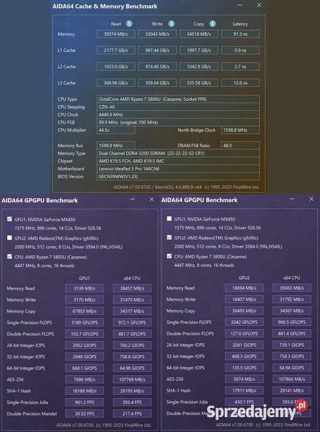This screenshot has width=320, height=432.
Task: Click L3 Cache read 366.96 GB/s
Action: point(116,83)
